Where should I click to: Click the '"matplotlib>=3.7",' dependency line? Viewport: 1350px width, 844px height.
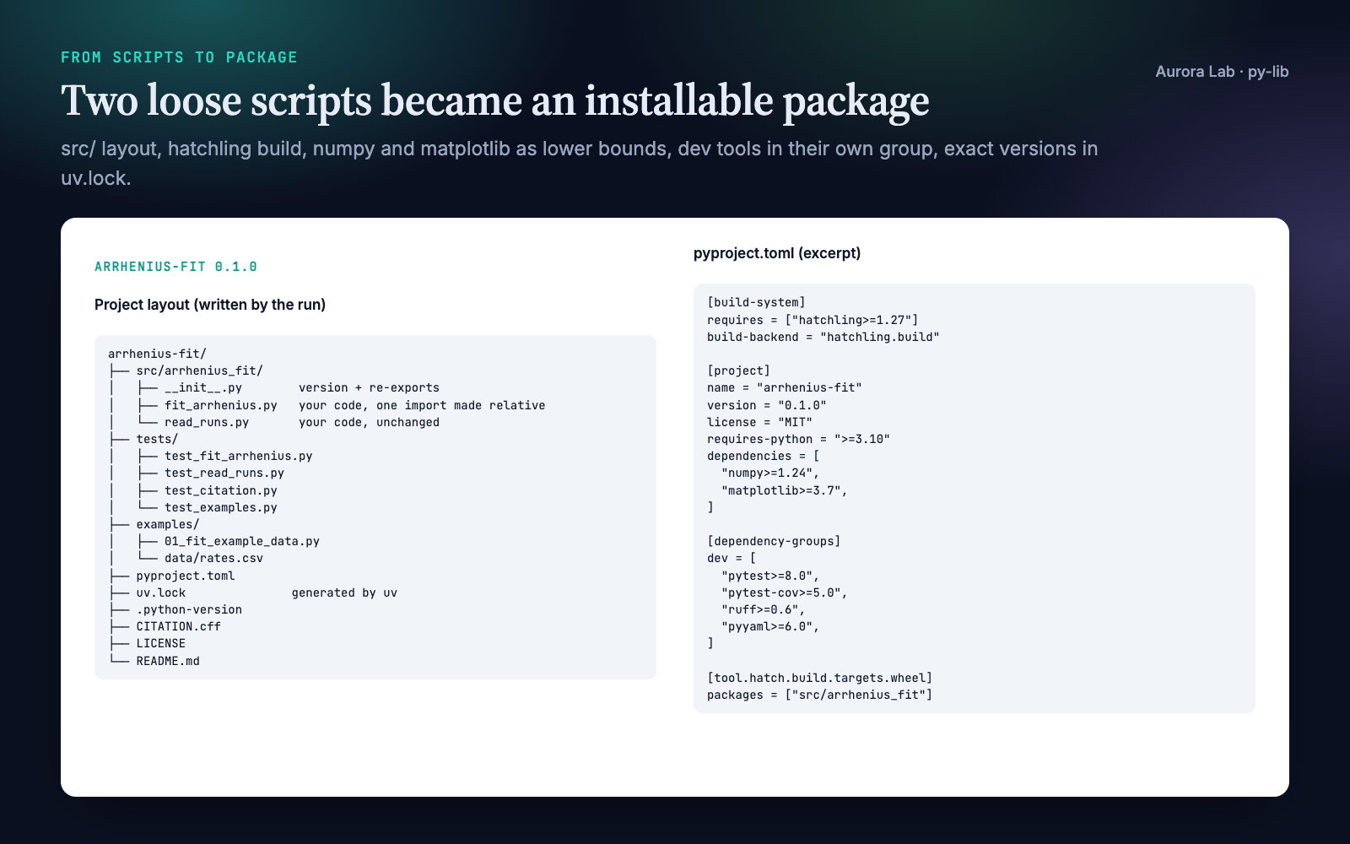click(785, 490)
